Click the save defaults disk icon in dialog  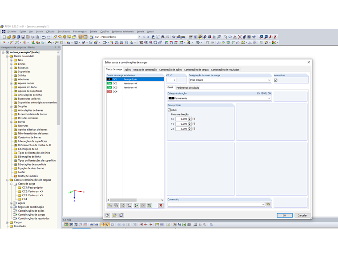coord(121,215)
